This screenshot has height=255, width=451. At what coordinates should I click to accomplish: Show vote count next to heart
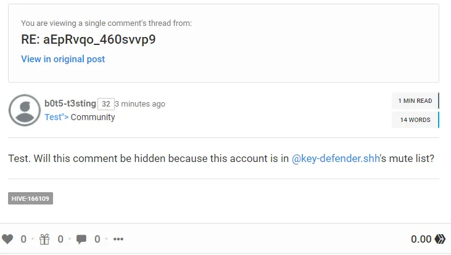click(23, 239)
